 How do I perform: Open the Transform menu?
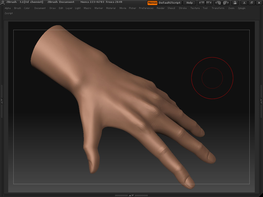pyautogui.click(x=218, y=8)
